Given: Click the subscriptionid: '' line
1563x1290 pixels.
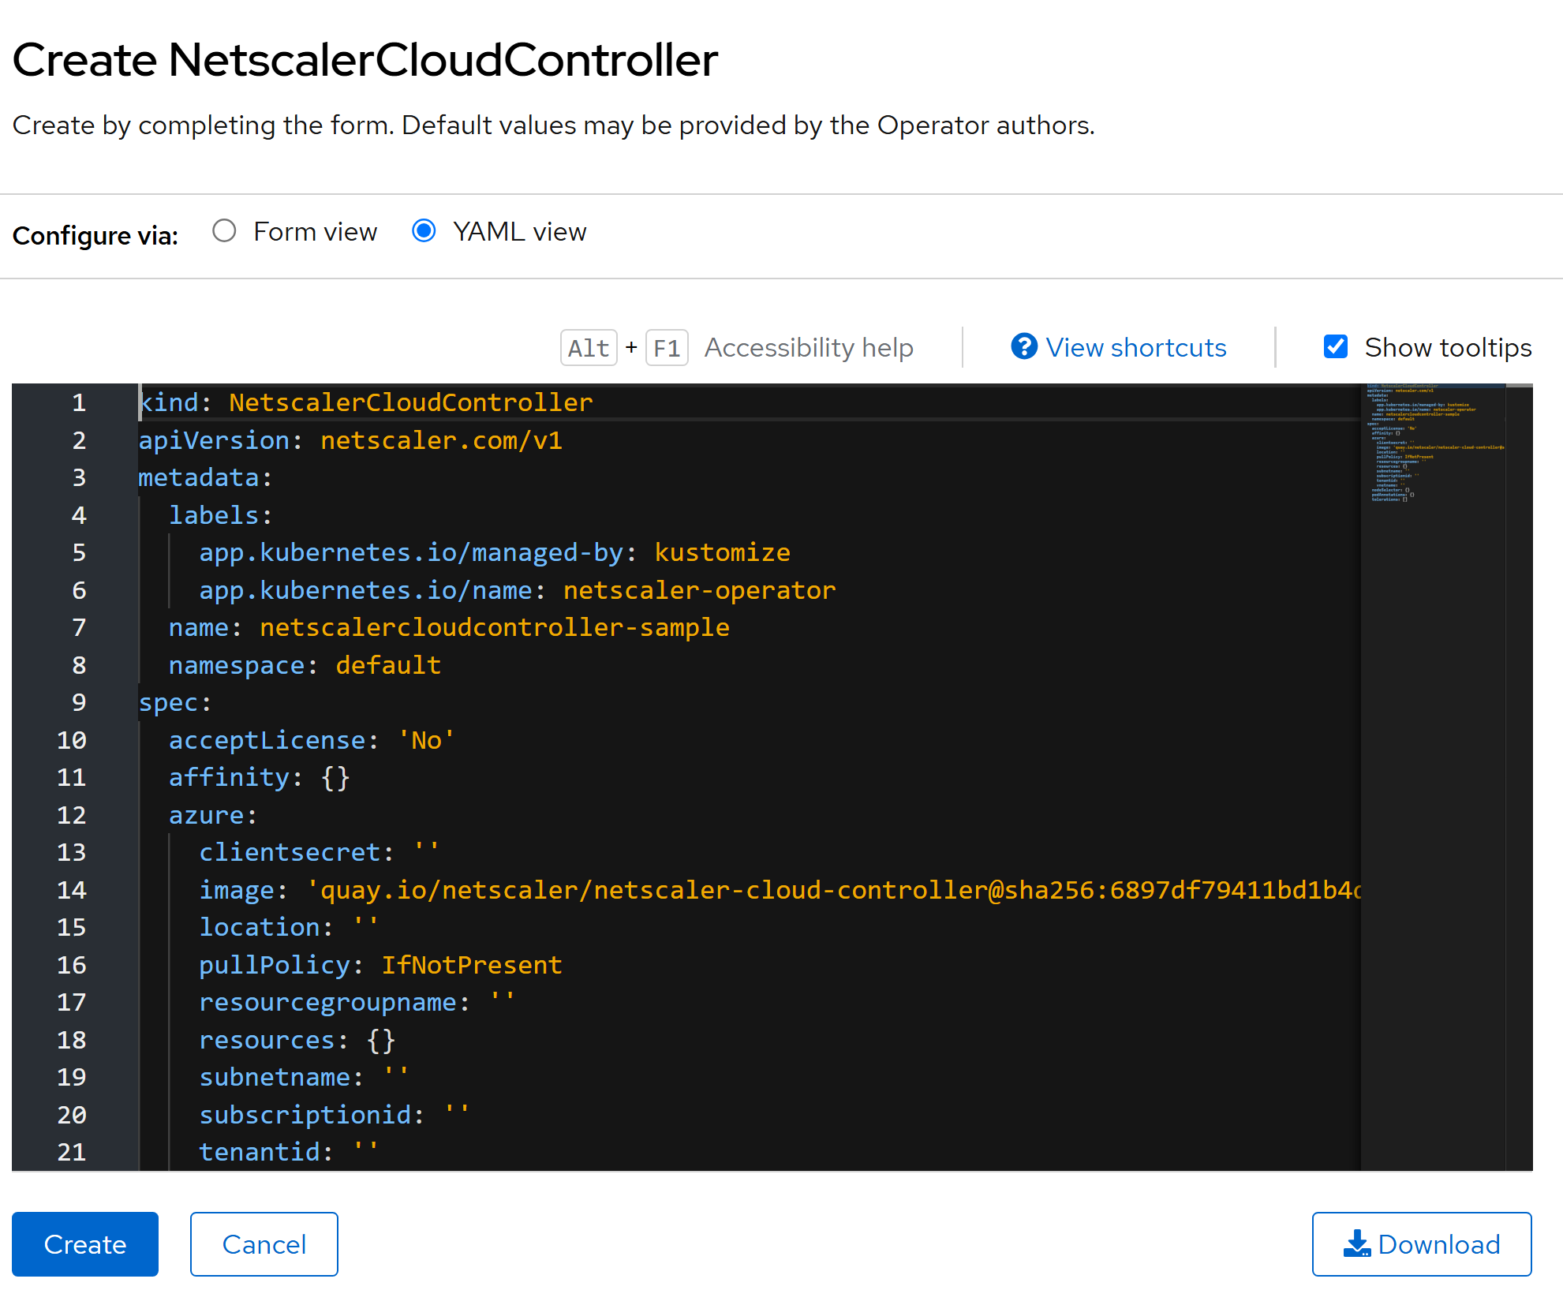Looking at the screenshot, I should click(x=335, y=1115).
